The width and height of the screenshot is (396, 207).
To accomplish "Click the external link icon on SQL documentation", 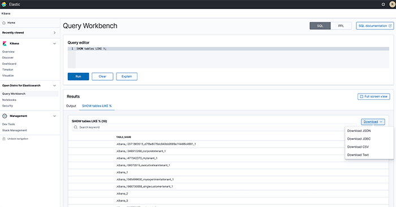I will (390, 26).
